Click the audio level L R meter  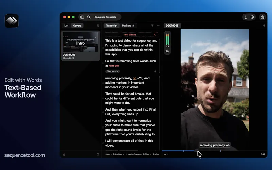(167, 40)
